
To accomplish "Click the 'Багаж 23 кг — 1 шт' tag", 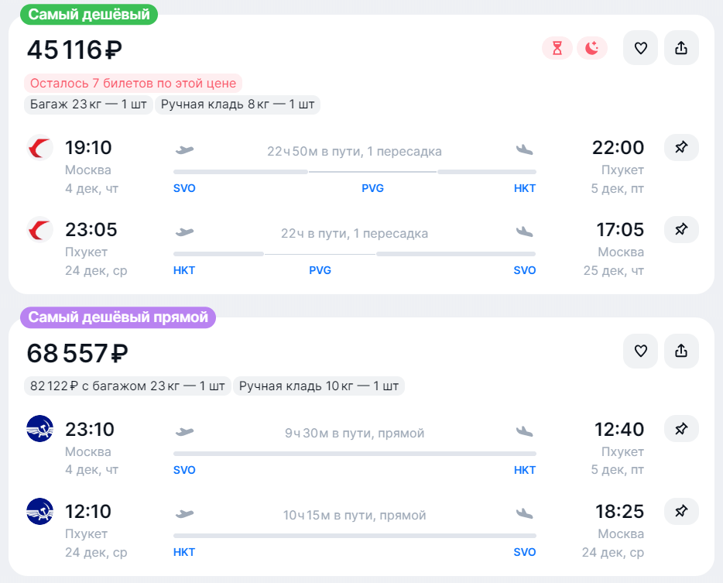I will coord(87,105).
